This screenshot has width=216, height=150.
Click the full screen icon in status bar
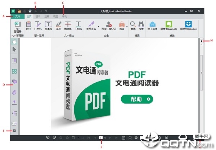pos(166,138)
